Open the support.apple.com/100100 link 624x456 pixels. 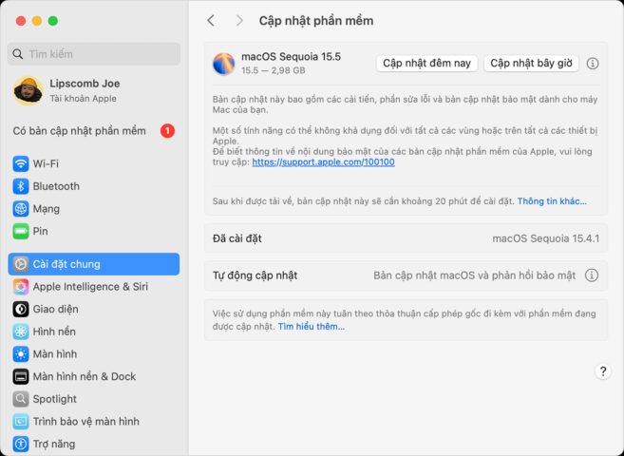323,161
